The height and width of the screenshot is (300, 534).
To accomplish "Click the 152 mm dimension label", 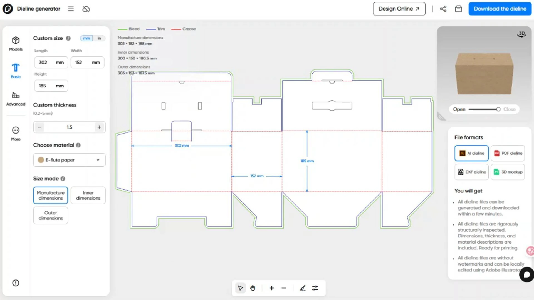I will point(257,176).
